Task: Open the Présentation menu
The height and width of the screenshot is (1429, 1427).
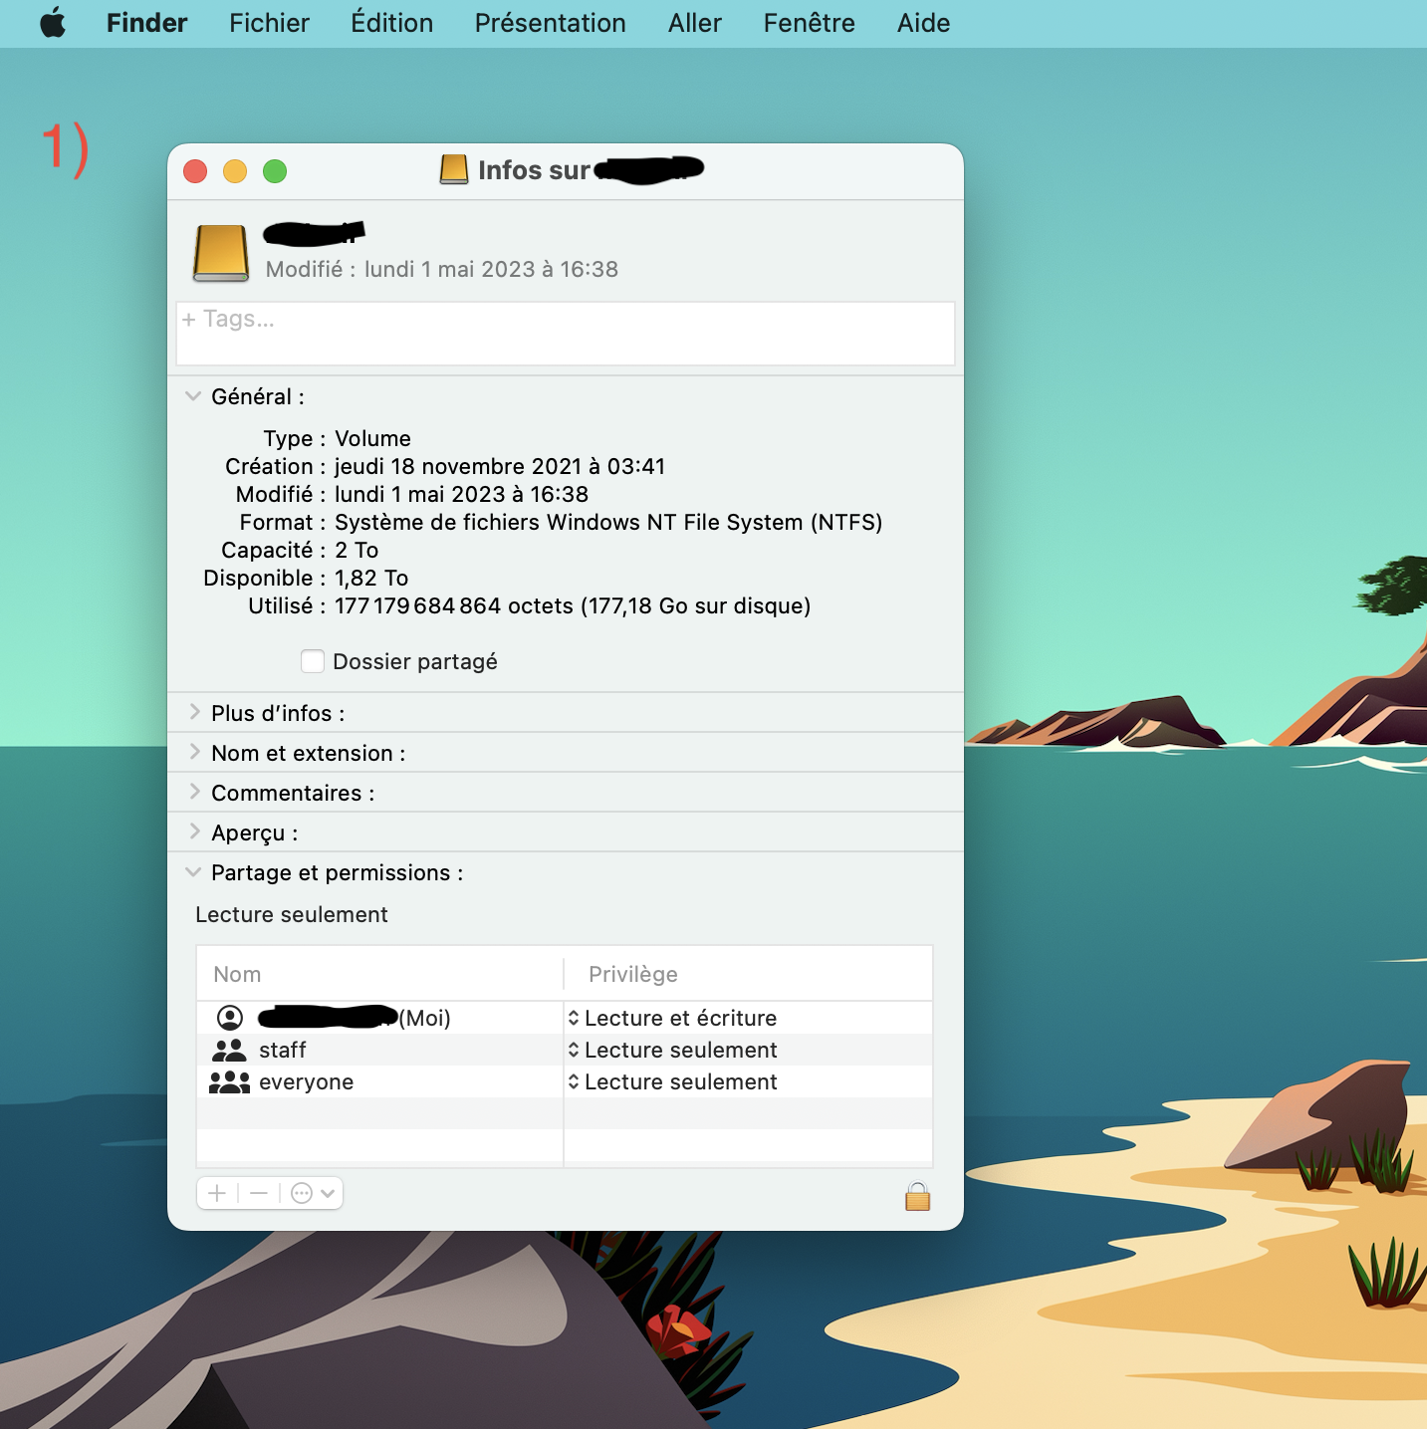Action: [x=551, y=22]
